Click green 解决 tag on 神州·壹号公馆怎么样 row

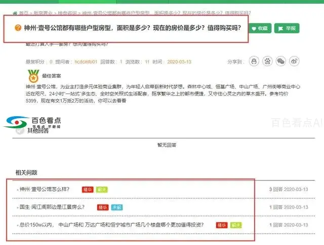[x=102, y=189]
